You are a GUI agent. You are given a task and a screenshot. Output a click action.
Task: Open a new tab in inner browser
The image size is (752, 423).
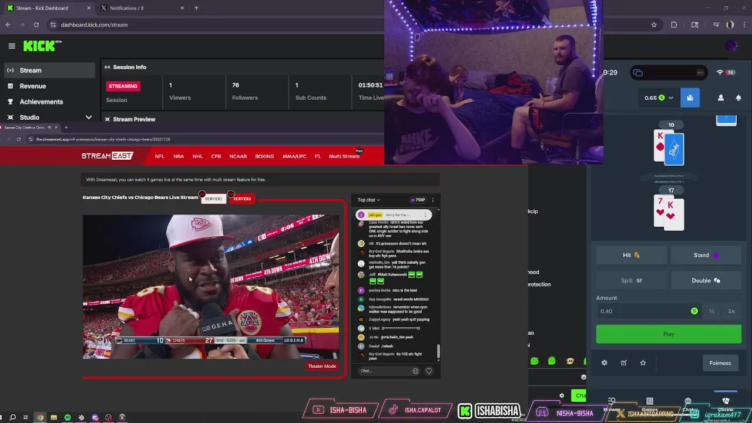click(66, 127)
